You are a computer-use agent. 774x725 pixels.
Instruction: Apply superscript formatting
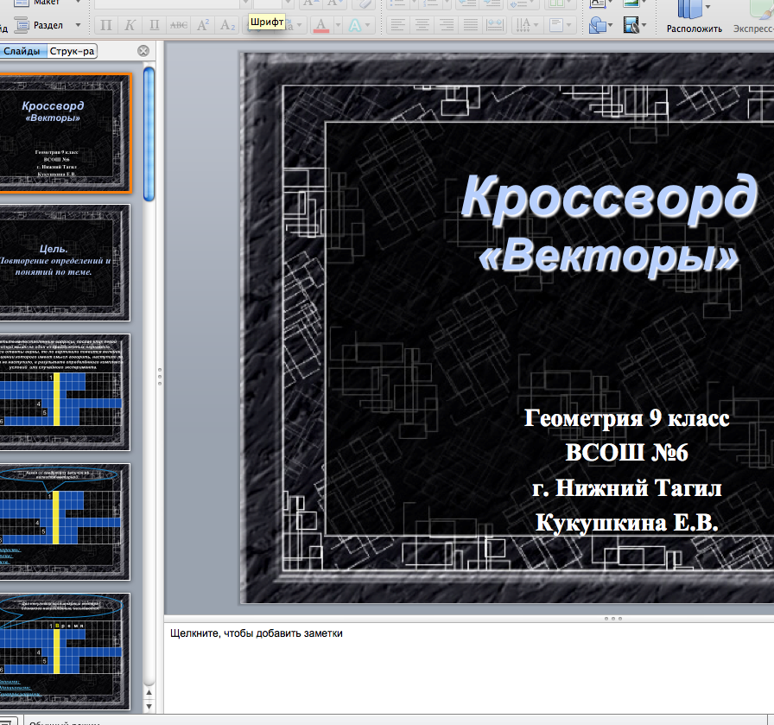203,26
